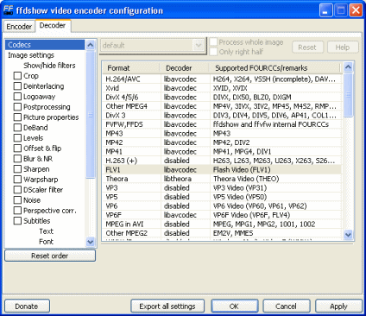
Task: Select the Xvid codec row
Action: 222,88
